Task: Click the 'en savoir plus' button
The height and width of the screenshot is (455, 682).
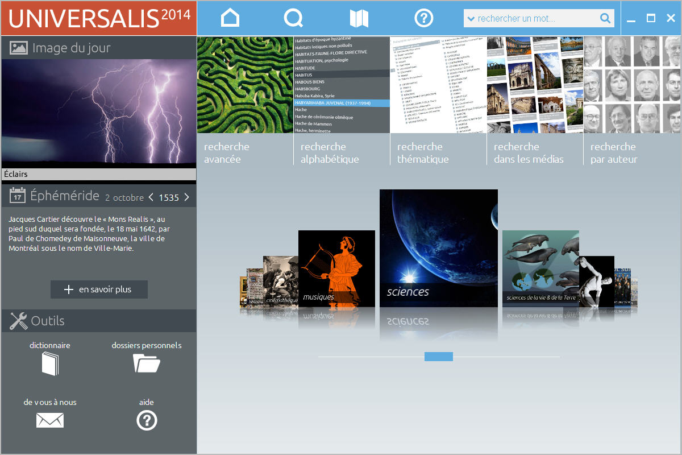Action: tap(99, 289)
